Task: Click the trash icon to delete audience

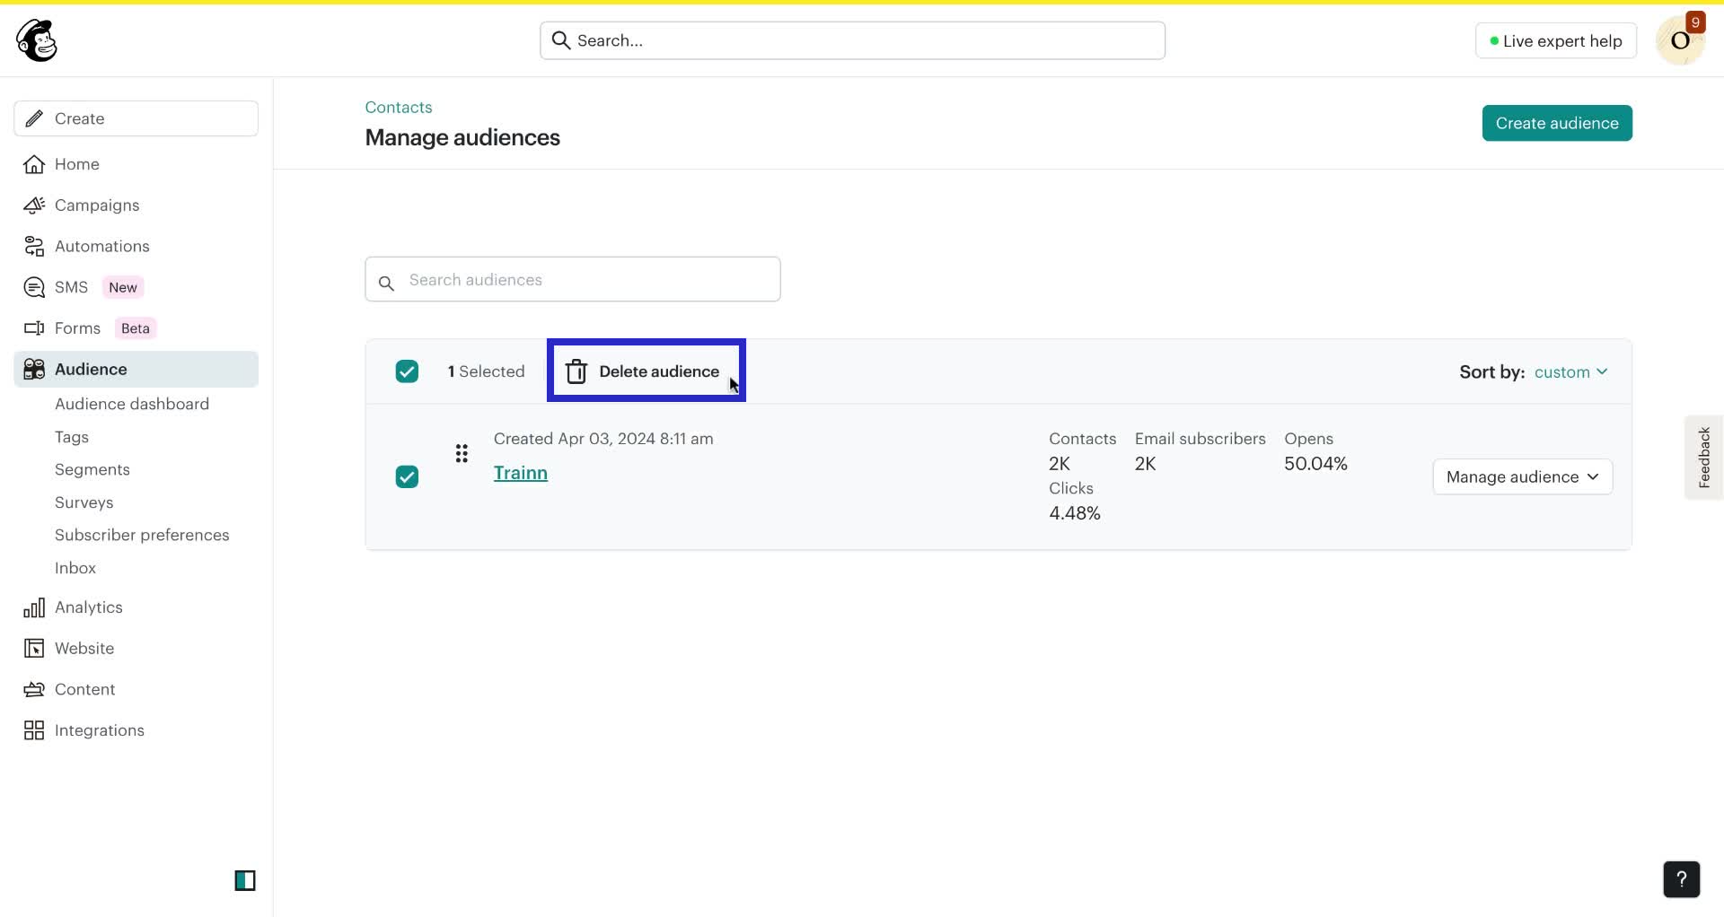Action: [576, 371]
